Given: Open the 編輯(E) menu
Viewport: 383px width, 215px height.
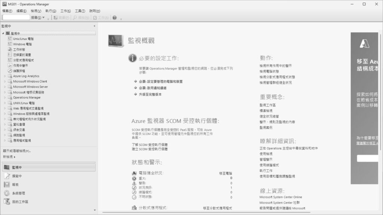Looking at the screenshot, I should pyautogui.click(x=21, y=11).
